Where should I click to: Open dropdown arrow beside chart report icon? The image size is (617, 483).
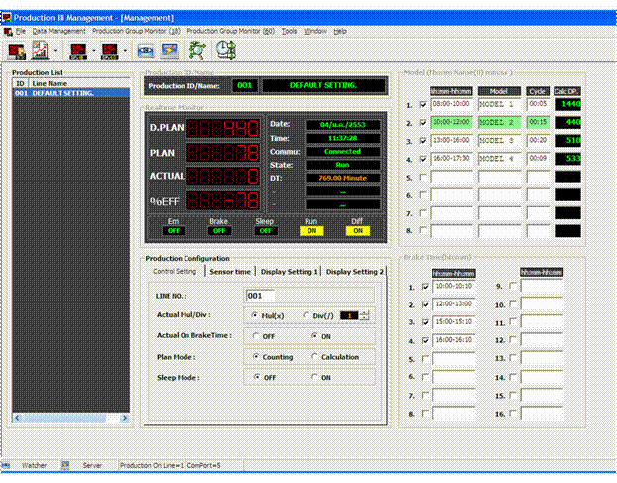(56, 49)
